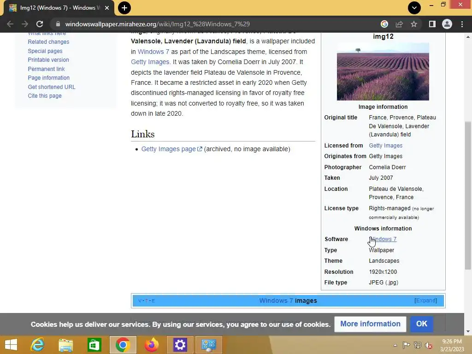Click Cite this page link
472x354 pixels.
[x=45, y=96]
